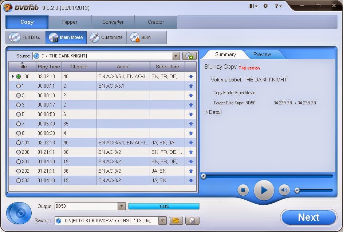The height and width of the screenshot is (232, 343).
Task: Switch to the Preview tab
Action: point(262,54)
